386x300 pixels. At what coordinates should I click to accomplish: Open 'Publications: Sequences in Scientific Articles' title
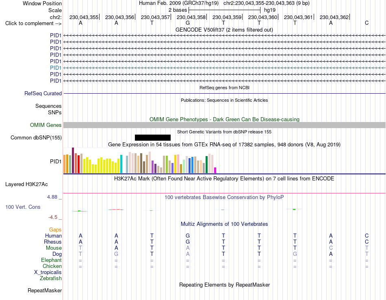pos(224,100)
